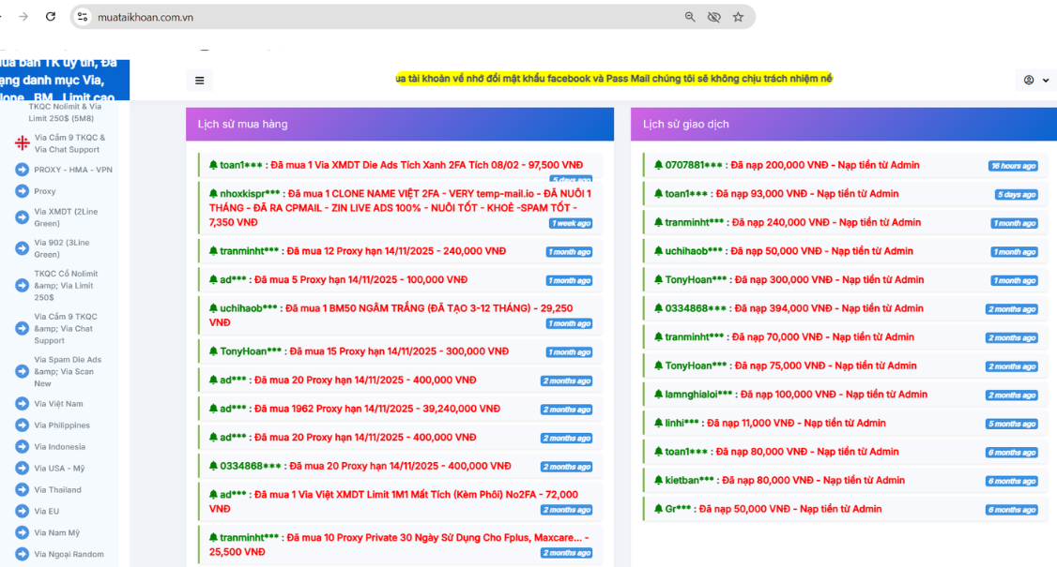Expand Via XMDT (2Line Green) category
1057x567 pixels.
click(66, 217)
